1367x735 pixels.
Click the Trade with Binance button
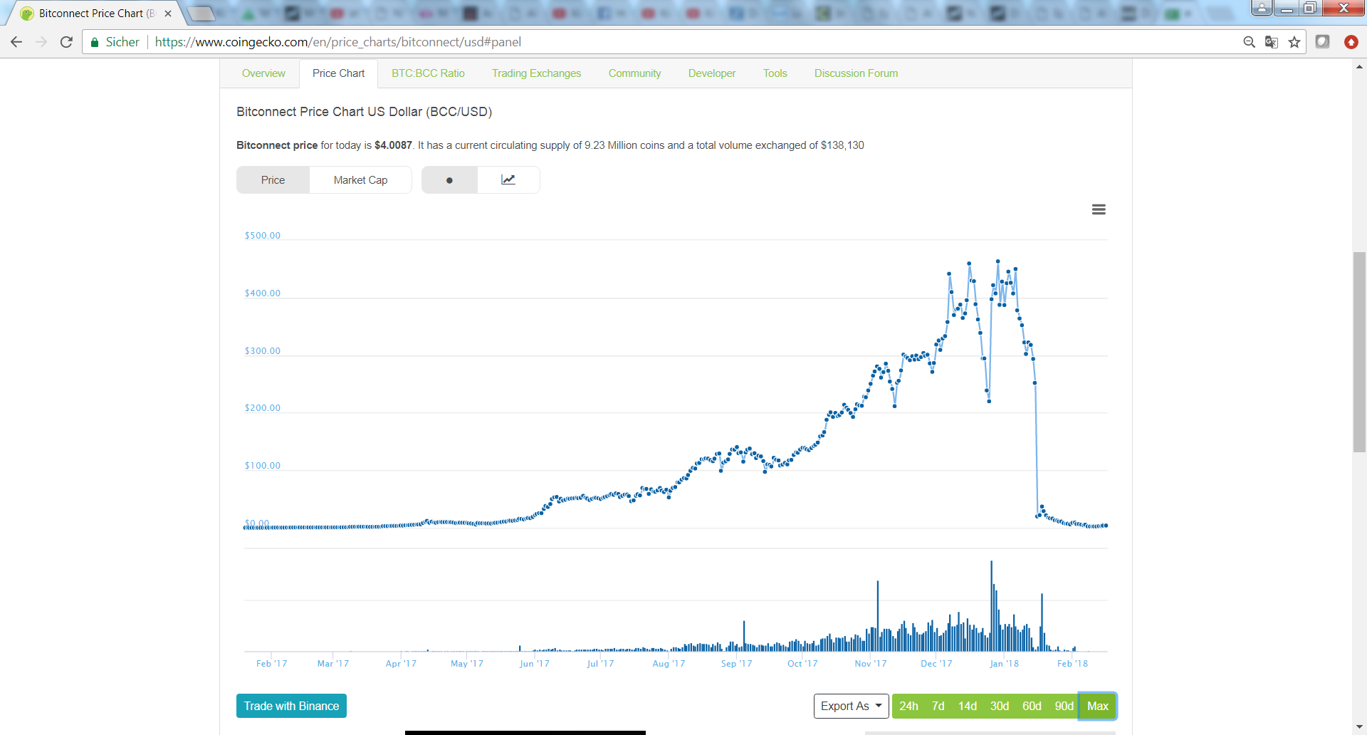click(291, 706)
